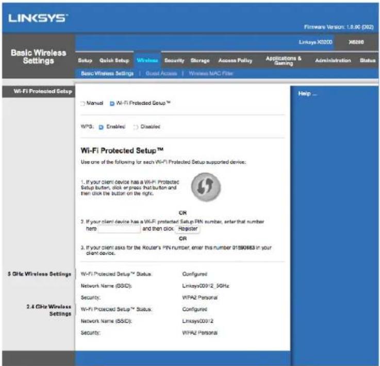Click the Firmware Version text
380x366 pixels.
(339, 27)
